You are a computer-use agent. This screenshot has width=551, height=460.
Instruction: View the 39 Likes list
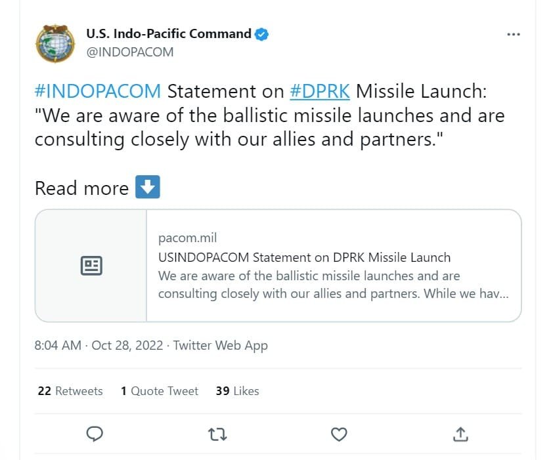click(x=236, y=390)
